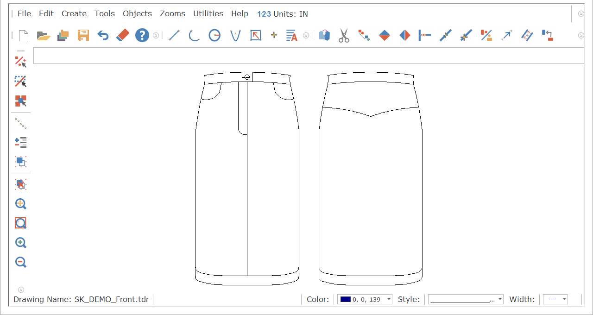
Task: Open the line Width dropdown
Action: [564, 300]
